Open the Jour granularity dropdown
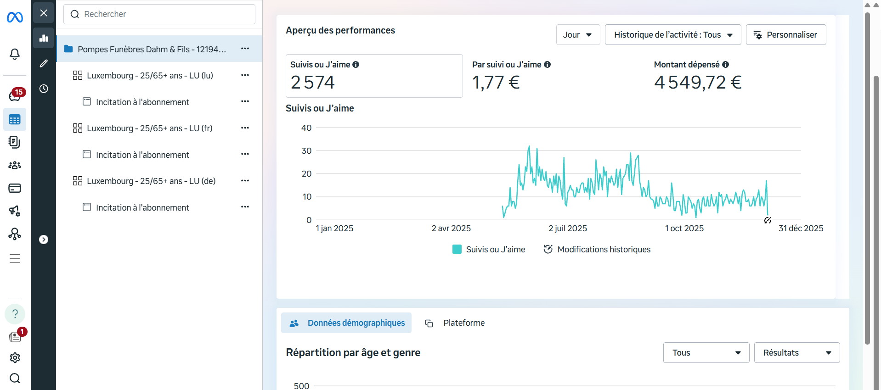This screenshot has height=390, width=881. click(578, 35)
